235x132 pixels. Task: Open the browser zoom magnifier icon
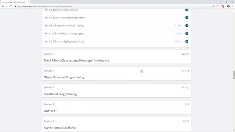coord(213,7)
